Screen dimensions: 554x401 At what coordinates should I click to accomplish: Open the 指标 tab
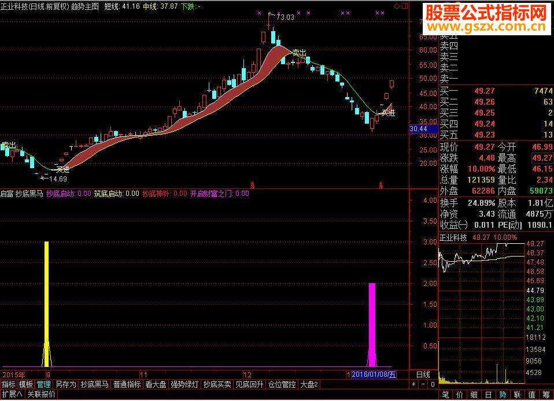[9, 384]
